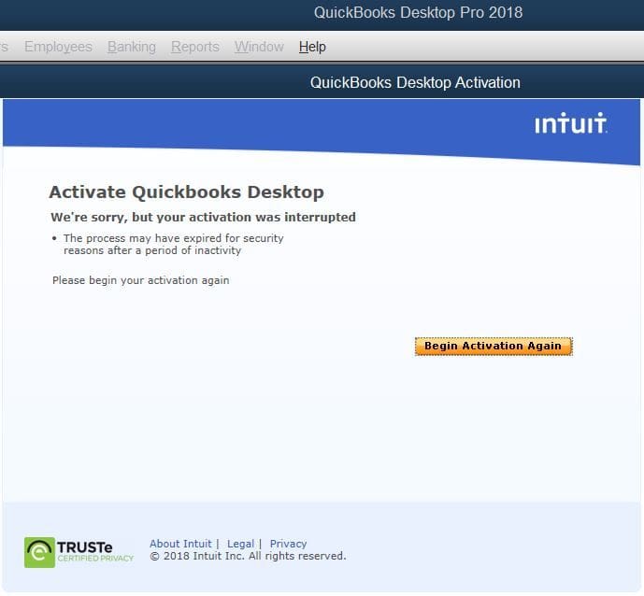Click the QuickBooks Desktop Activation dialog title
644x596 pixels.
[415, 82]
